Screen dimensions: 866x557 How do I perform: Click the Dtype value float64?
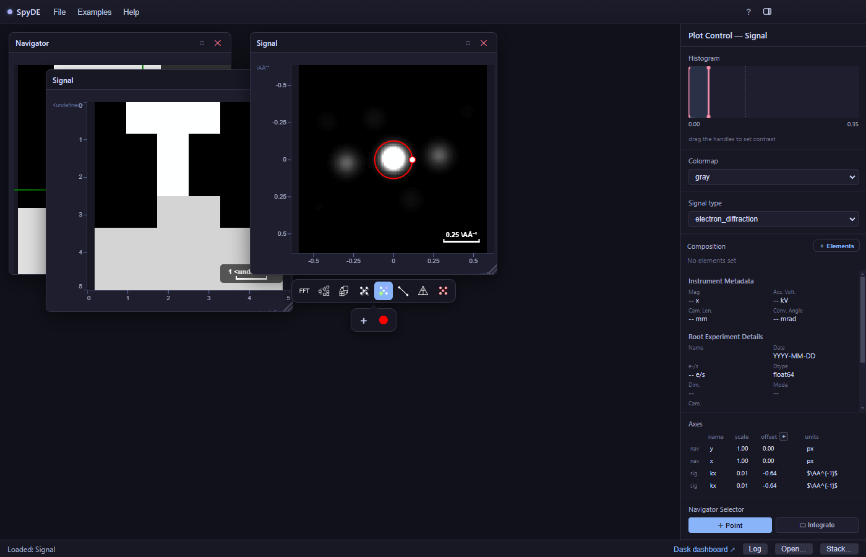pyautogui.click(x=784, y=374)
